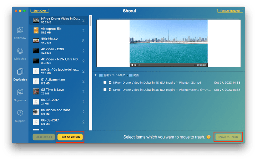
Task: Select the 4k Video - f299 title
Action: click(x=52, y=49)
